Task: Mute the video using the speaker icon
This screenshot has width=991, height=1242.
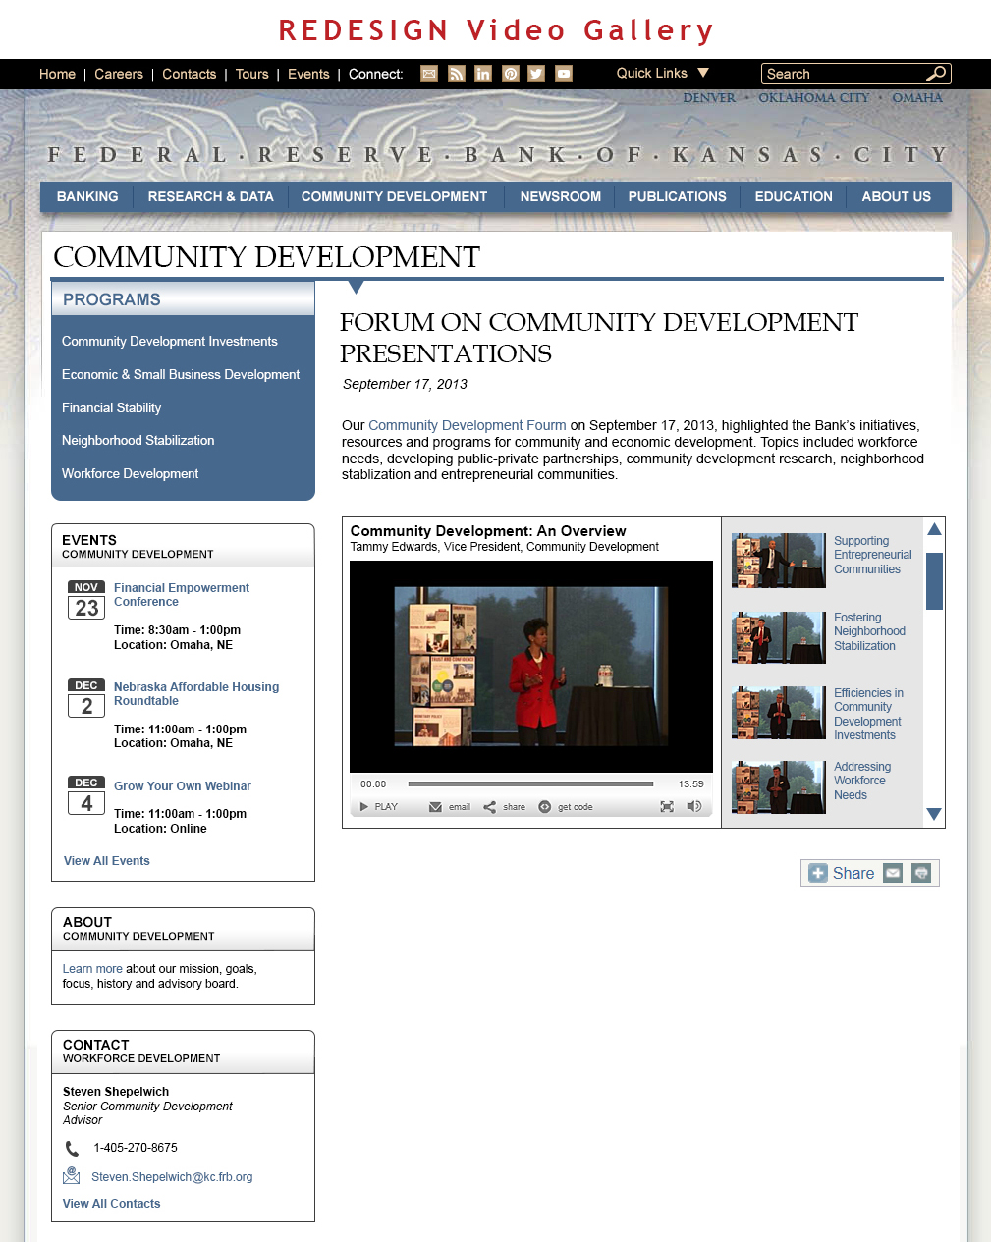Action: (694, 807)
